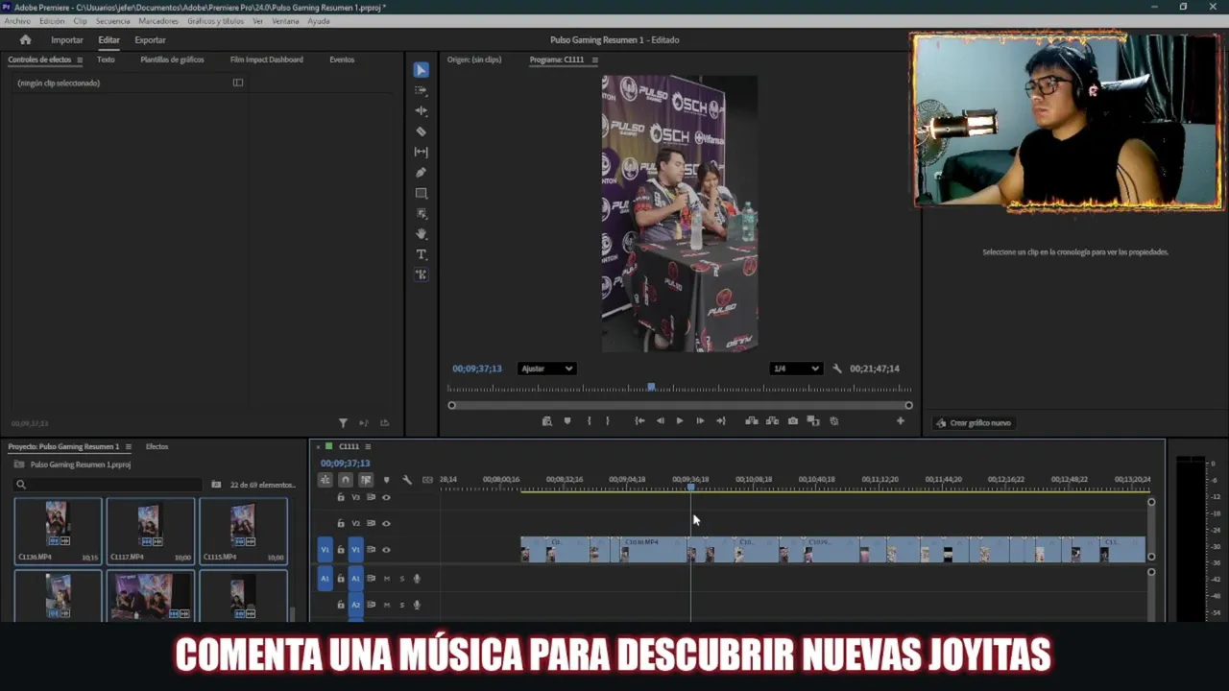Switch to the Exportar workspace tab

coord(150,39)
